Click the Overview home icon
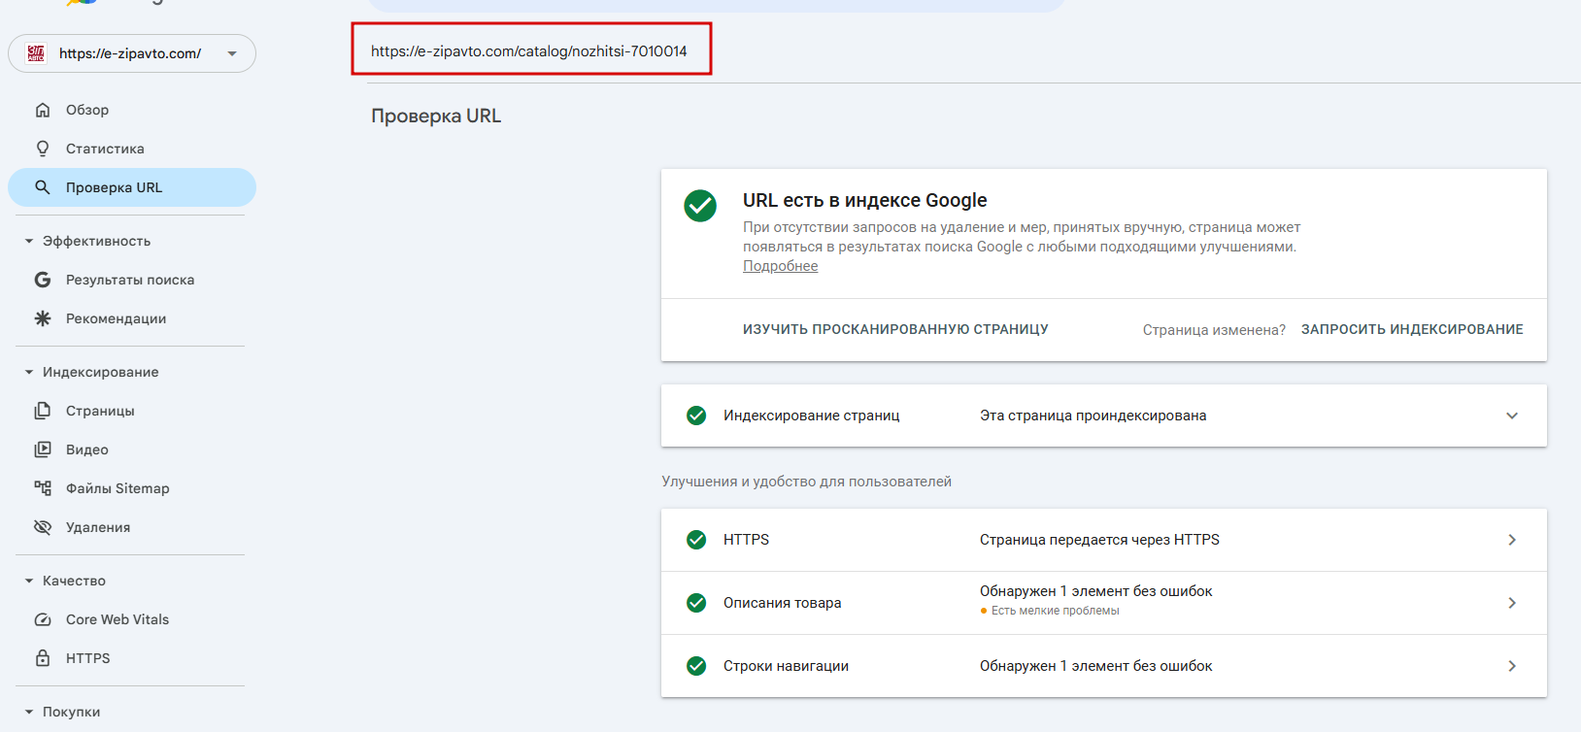Image resolution: width=1581 pixels, height=732 pixels. [x=43, y=110]
